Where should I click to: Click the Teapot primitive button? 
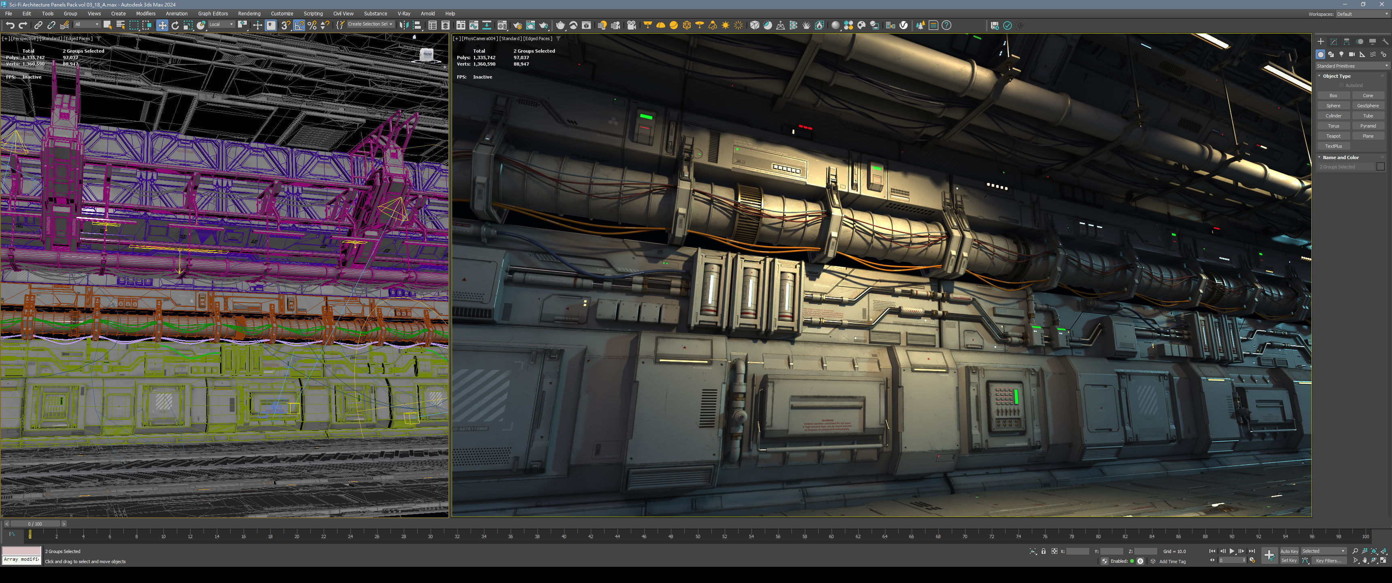pyautogui.click(x=1333, y=136)
